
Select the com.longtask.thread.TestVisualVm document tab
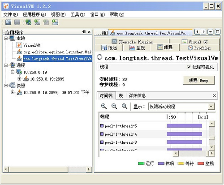(151, 33)
